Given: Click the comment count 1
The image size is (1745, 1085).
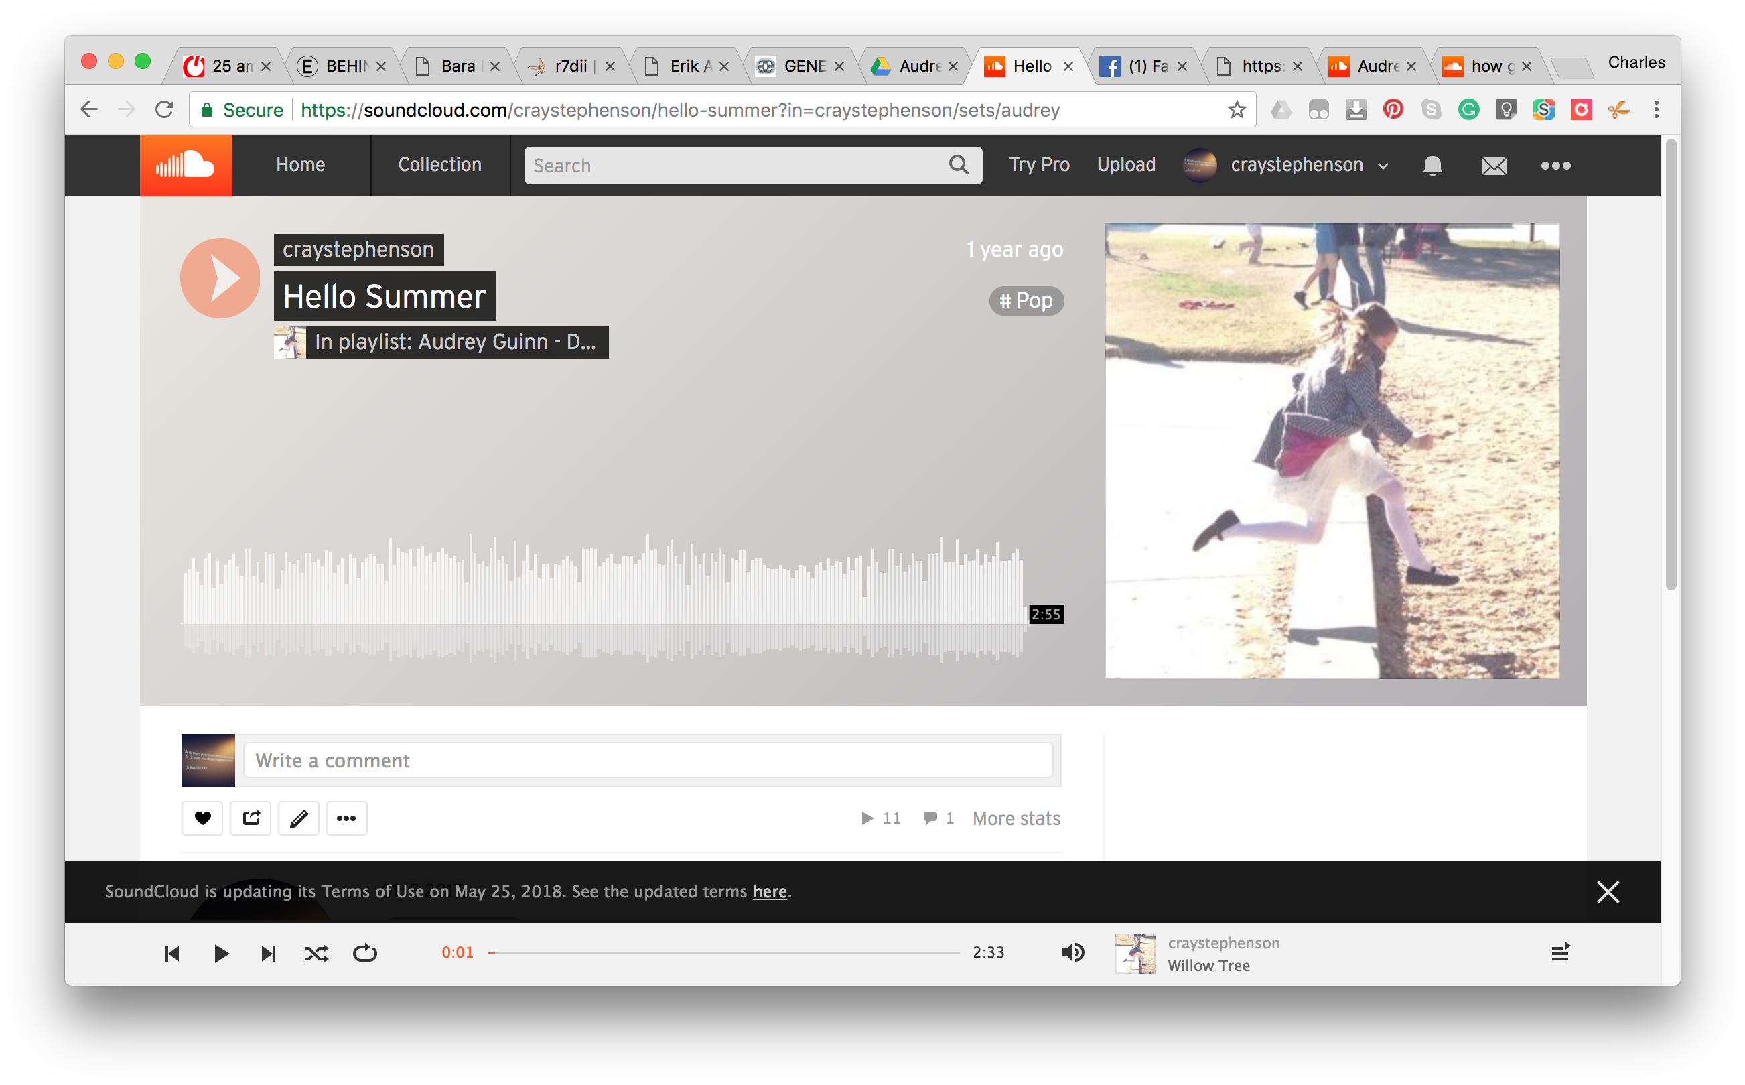Looking at the screenshot, I should tap(939, 818).
